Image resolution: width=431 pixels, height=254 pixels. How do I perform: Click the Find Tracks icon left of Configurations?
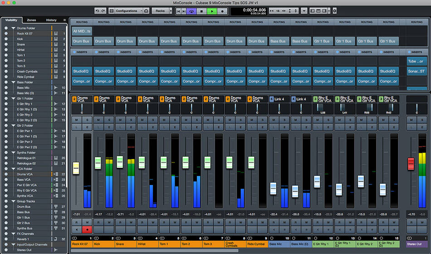tap(111, 11)
